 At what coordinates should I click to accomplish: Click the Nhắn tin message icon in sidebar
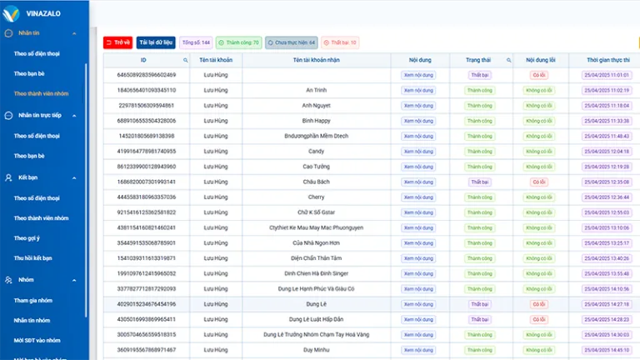point(9,33)
